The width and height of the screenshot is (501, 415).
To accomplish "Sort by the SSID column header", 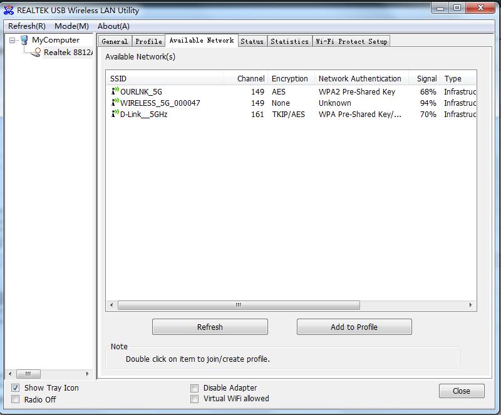I will (x=165, y=78).
